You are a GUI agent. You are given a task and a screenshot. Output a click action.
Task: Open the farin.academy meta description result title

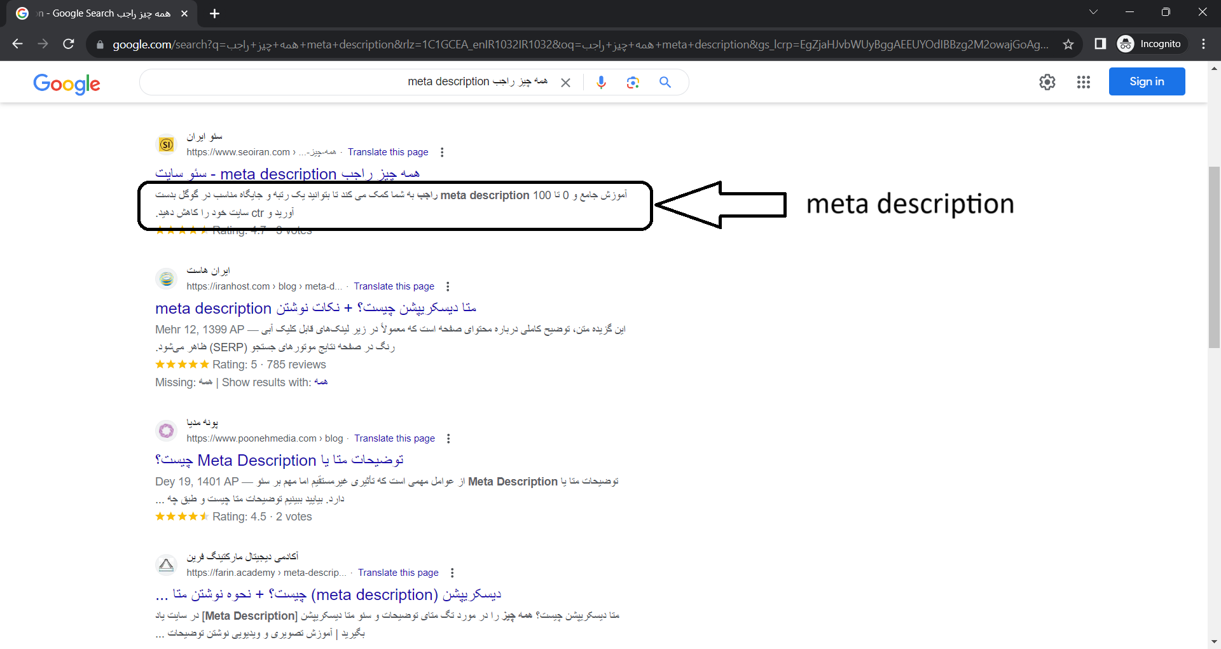pos(329,594)
